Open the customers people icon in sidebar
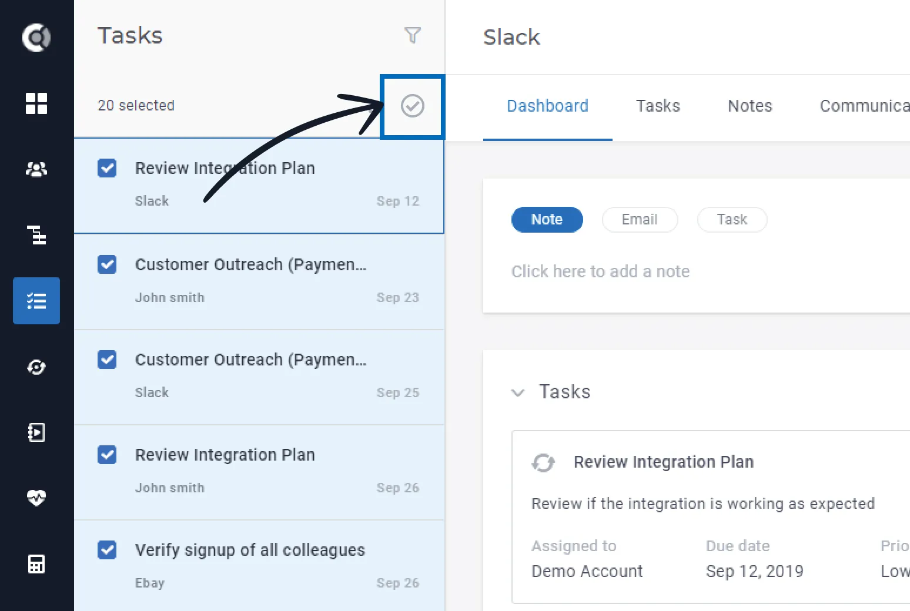The image size is (910, 611). pyautogui.click(x=36, y=169)
